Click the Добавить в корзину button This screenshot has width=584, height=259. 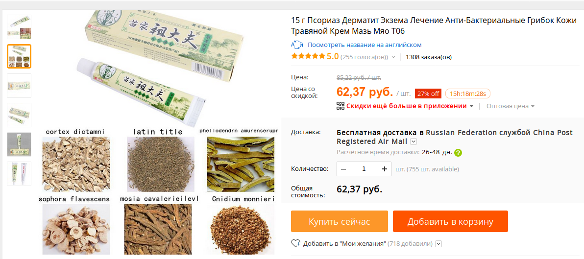point(450,221)
